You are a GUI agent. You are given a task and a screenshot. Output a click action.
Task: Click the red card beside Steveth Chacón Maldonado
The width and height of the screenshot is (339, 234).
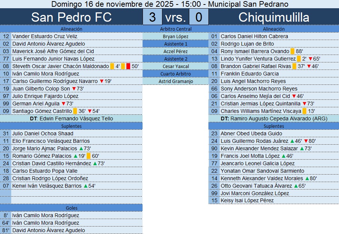(x=128, y=66)
